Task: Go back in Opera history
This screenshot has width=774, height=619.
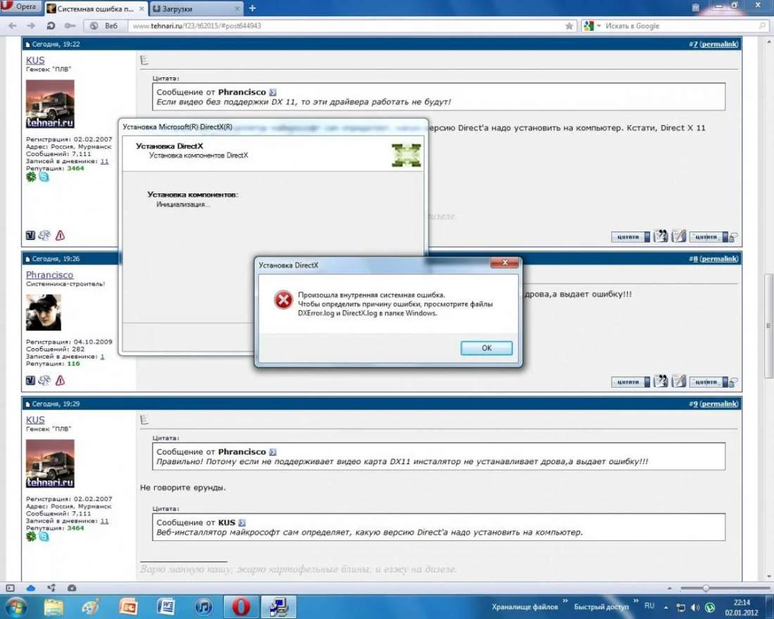Action: pos(13,25)
